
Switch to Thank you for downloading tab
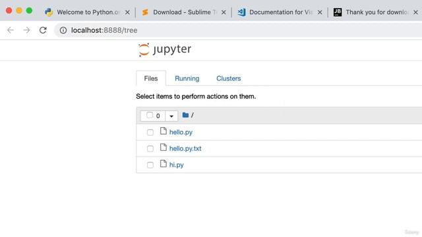377,12
